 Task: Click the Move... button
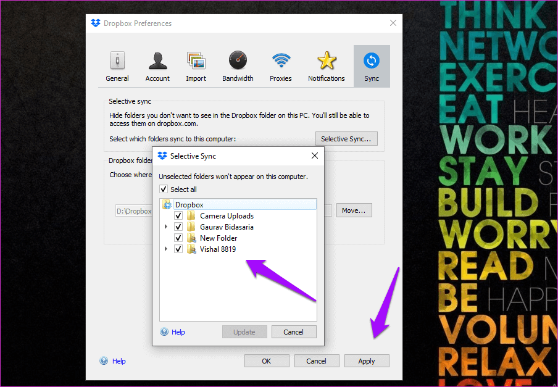[x=354, y=210]
